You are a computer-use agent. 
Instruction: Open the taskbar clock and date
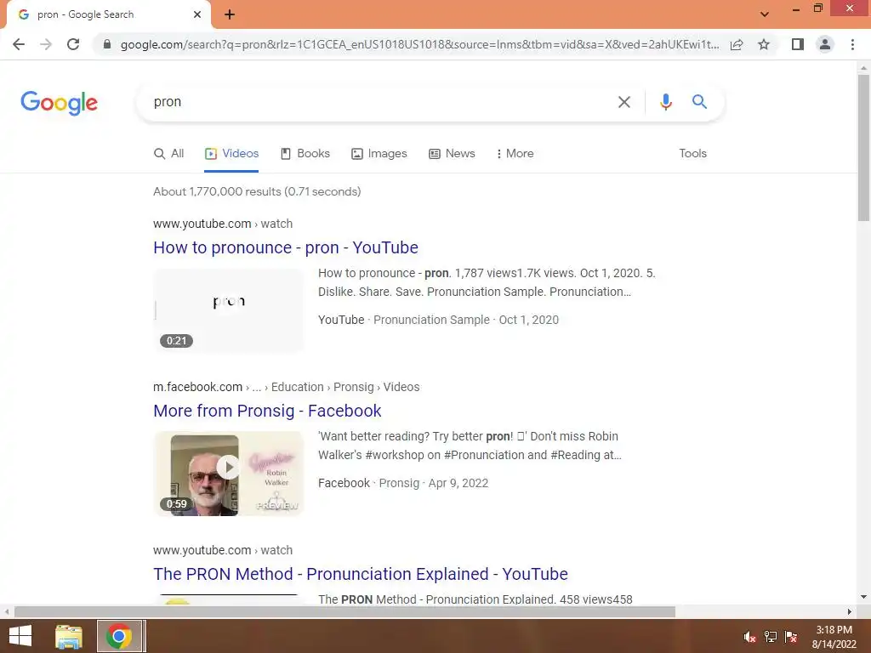pos(834,637)
